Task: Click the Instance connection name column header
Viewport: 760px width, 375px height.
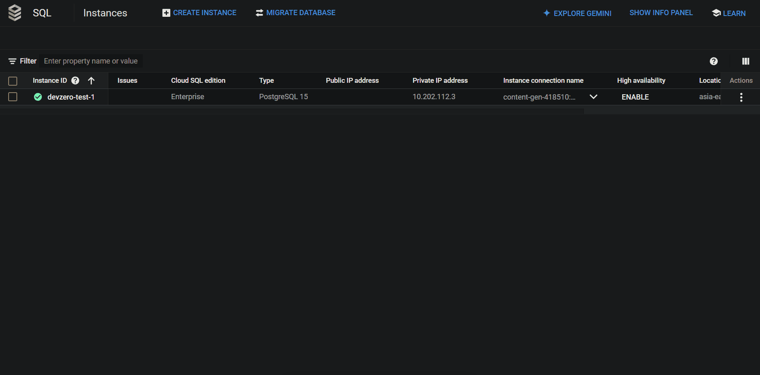Action: click(543, 80)
